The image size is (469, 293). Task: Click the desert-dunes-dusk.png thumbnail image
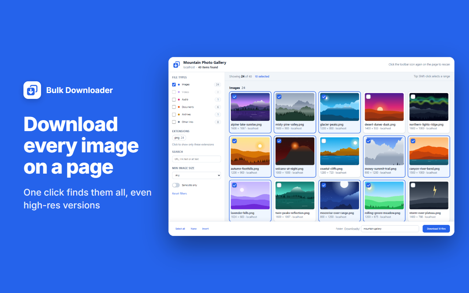click(384, 107)
